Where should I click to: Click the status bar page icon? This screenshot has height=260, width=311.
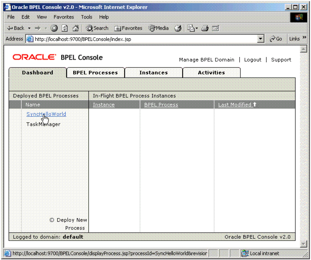click(7, 253)
